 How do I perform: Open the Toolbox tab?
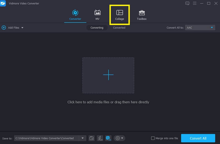click(x=142, y=15)
